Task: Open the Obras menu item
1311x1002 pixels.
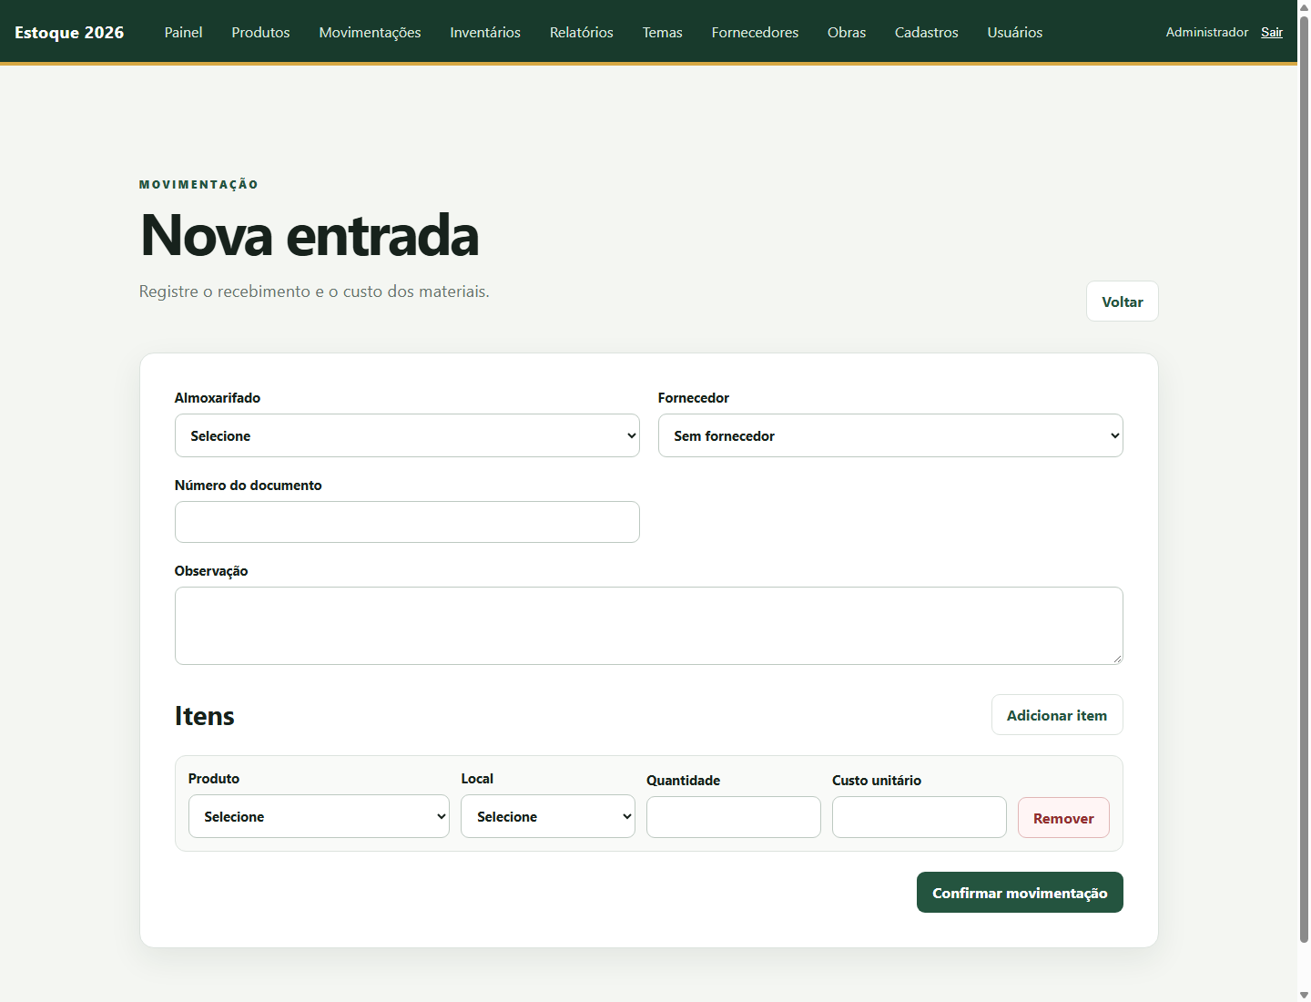Action: click(x=847, y=32)
